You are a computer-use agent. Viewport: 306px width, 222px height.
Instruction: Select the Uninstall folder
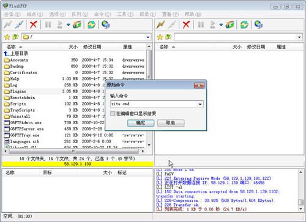point(17,116)
